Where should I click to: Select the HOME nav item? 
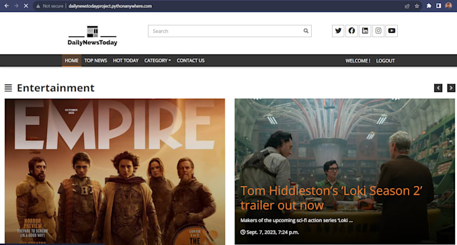tap(71, 60)
